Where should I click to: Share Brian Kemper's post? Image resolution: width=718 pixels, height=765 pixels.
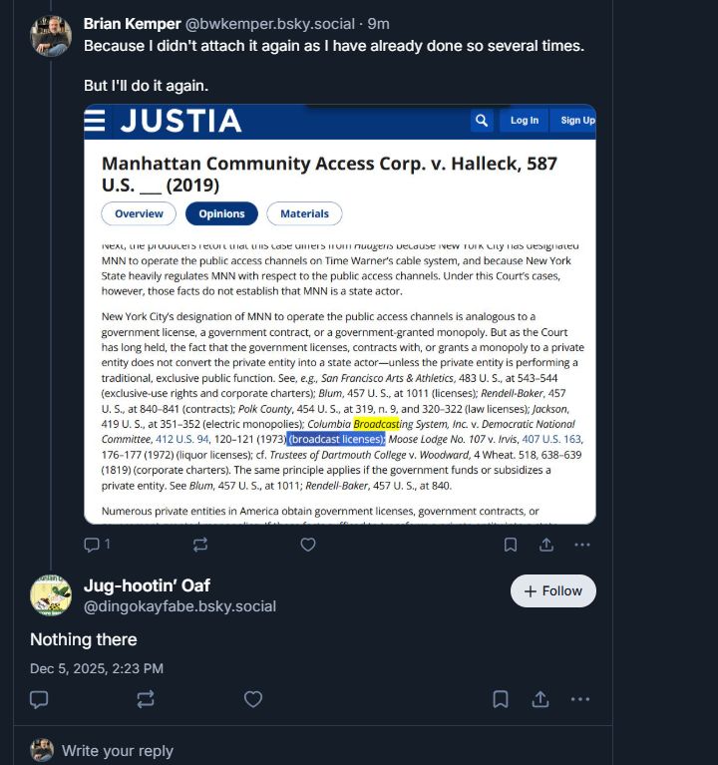tap(546, 545)
